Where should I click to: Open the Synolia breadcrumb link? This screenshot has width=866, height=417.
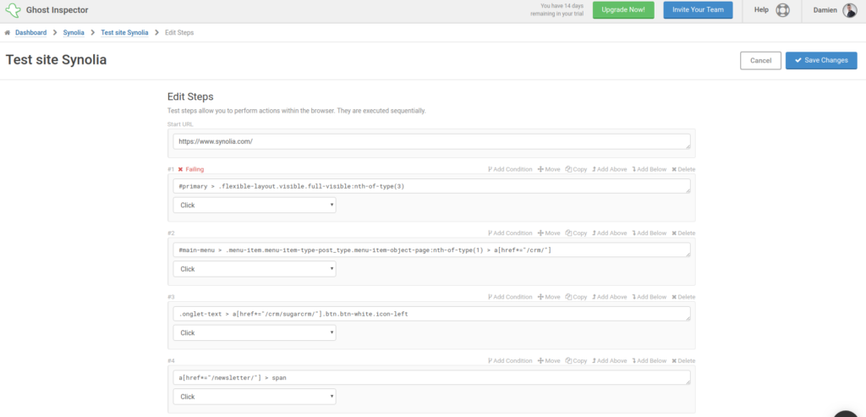[74, 33]
